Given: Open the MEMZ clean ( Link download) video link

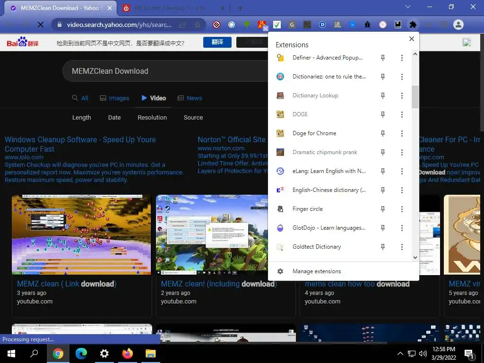Looking at the screenshot, I should (x=67, y=284).
